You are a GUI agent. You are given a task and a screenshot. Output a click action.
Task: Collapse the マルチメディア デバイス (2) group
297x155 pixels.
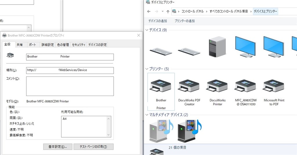point(146,115)
